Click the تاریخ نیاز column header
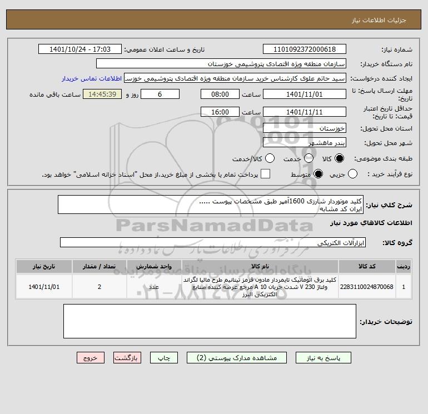Screen dimensions: 428x414 tap(44, 266)
